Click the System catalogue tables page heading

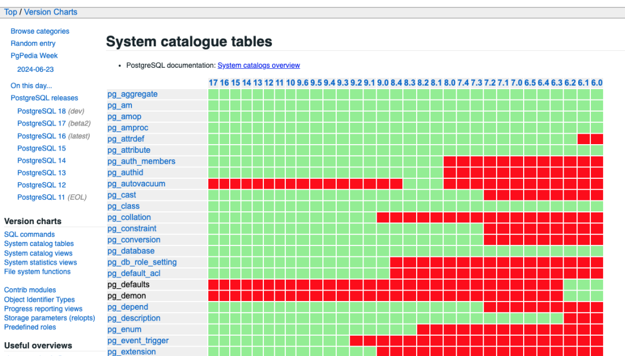coord(189,42)
